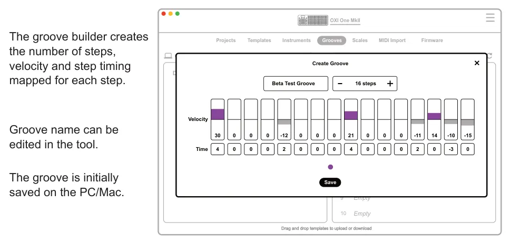Click the Create Groove dialog title

pos(330,63)
